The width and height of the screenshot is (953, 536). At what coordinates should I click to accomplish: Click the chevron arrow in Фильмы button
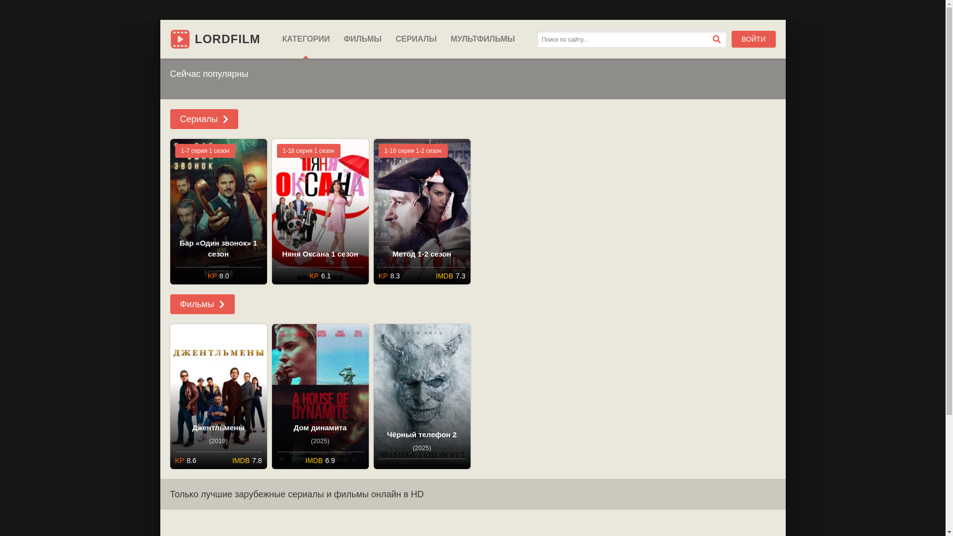(222, 304)
